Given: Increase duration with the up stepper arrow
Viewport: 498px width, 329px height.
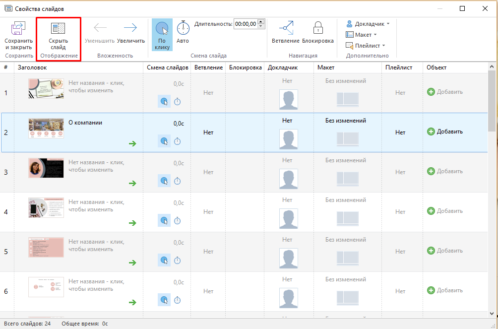Looking at the screenshot, I should point(261,22).
